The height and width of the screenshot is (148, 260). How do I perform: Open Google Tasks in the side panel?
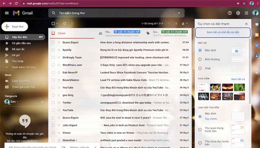[x=257, y=45]
